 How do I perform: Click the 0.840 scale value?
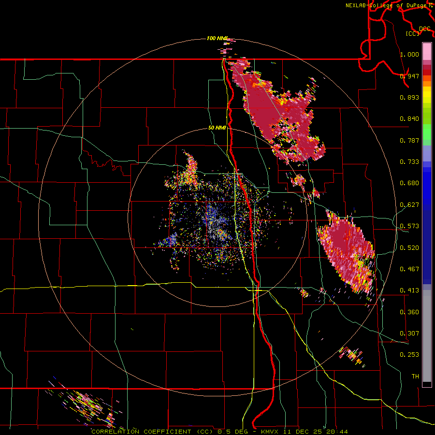tap(409, 119)
